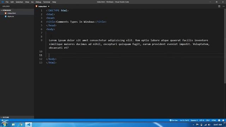Click line number 4 in the gutter

[x=42, y=22]
